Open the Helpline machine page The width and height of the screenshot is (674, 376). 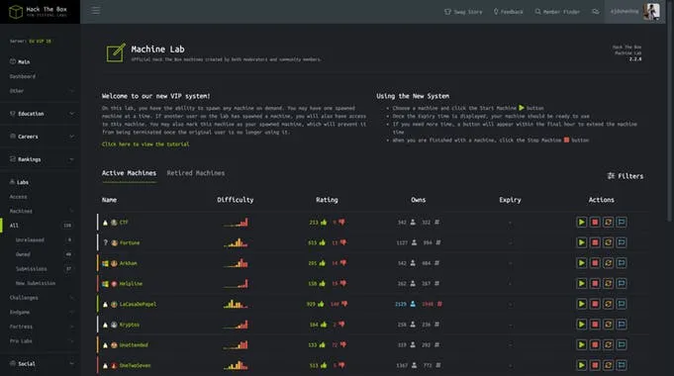pos(131,284)
